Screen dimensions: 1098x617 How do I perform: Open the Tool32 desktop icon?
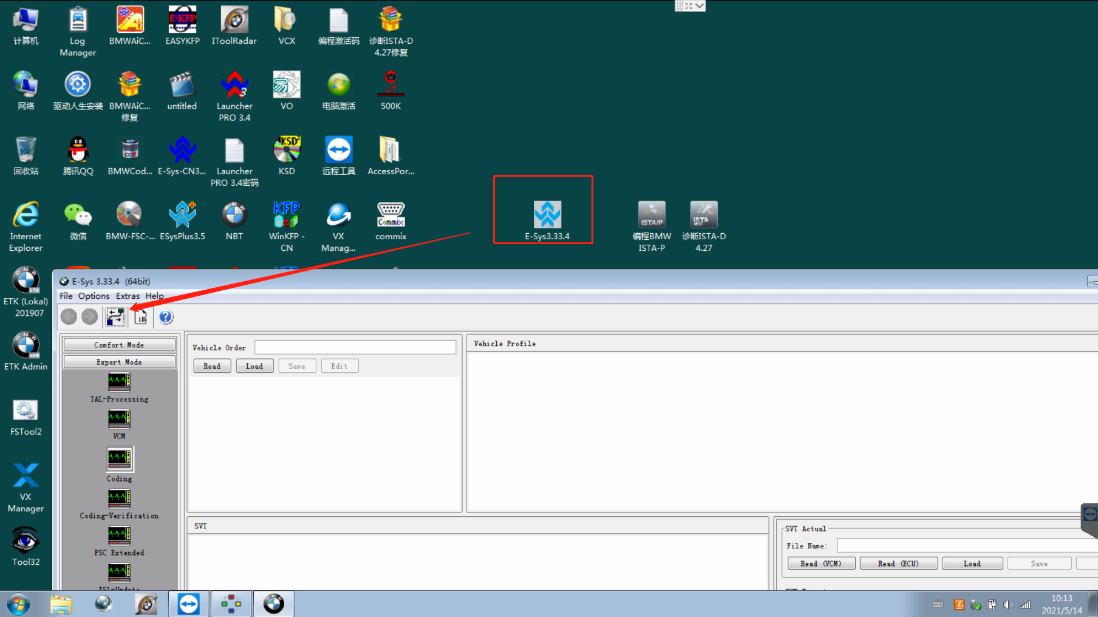click(x=26, y=547)
